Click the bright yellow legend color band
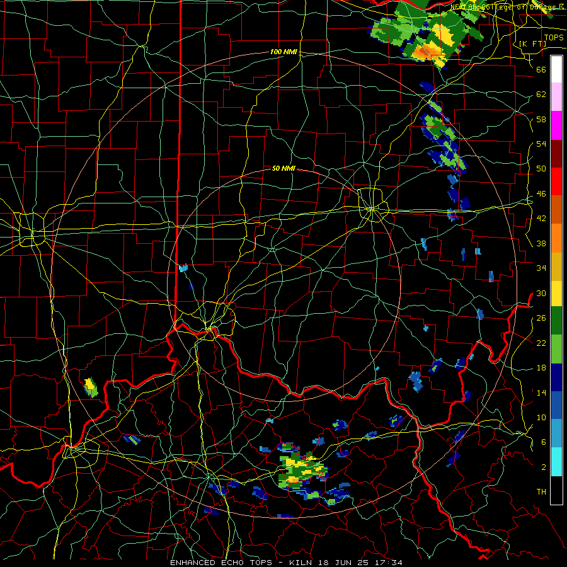The image size is (567, 567). tap(556, 294)
